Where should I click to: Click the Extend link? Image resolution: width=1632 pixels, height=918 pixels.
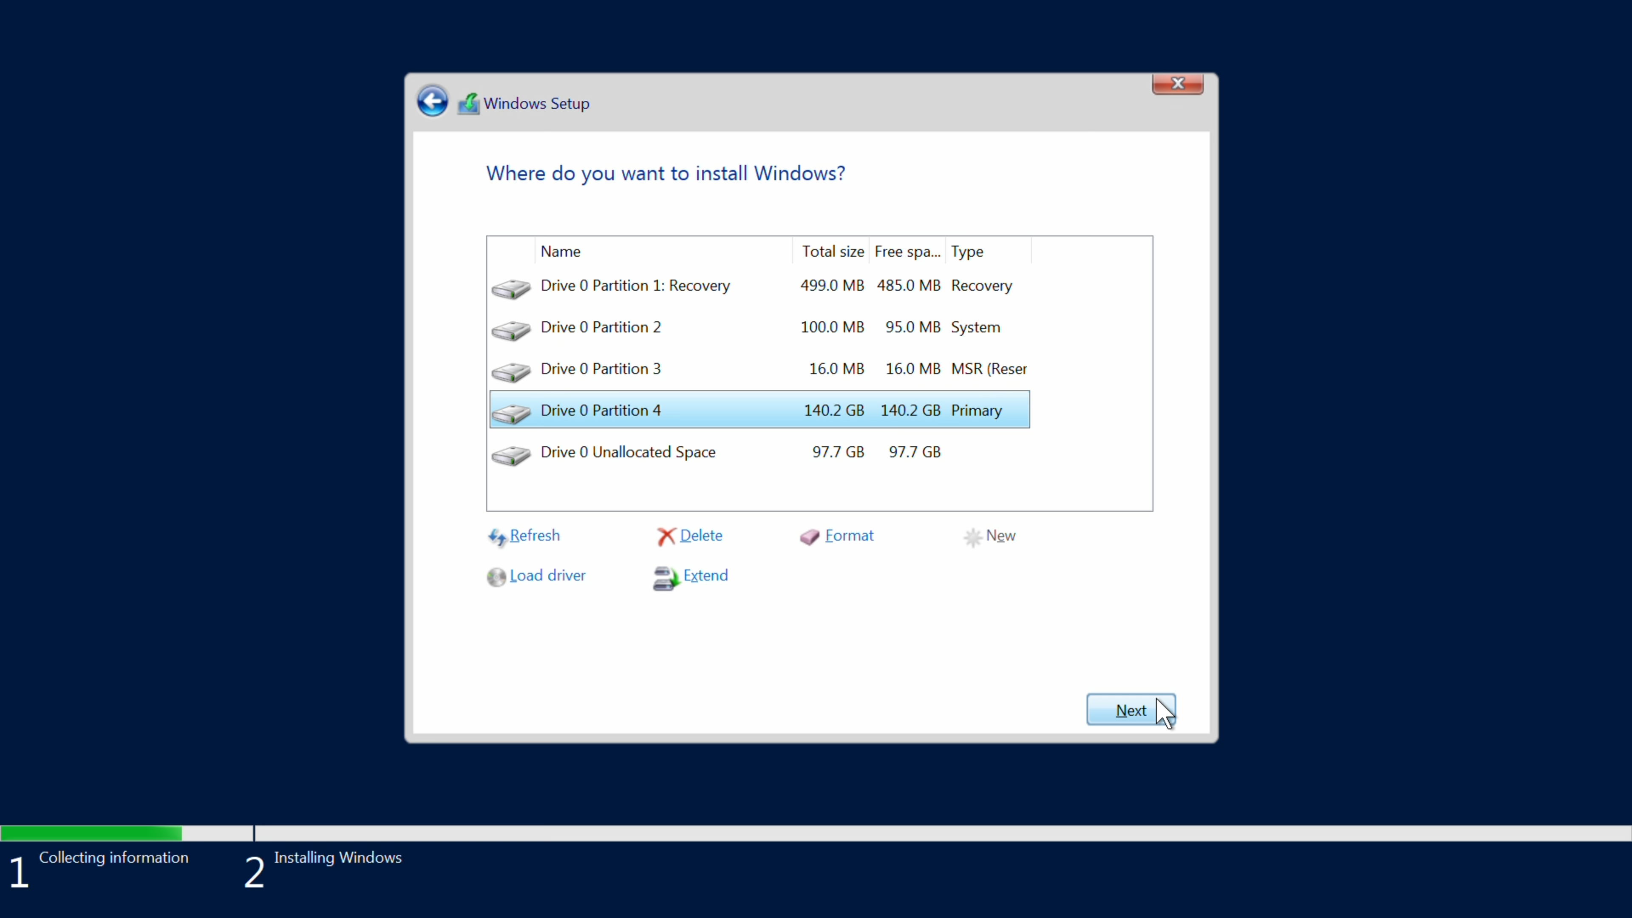pyautogui.click(x=705, y=575)
